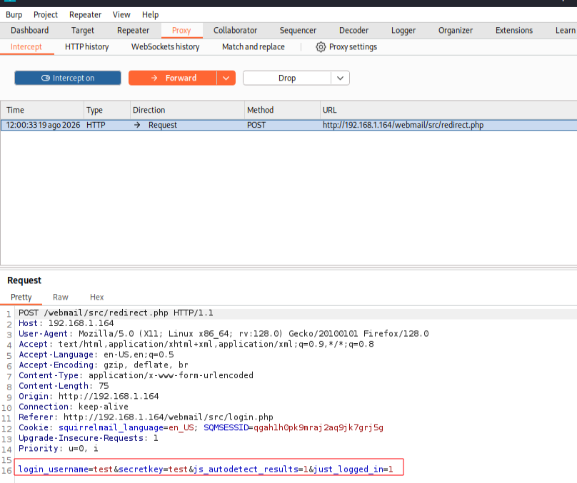577x483 pixels.
Task: Switch to the HTTP history tab
Action: point(87,46)
